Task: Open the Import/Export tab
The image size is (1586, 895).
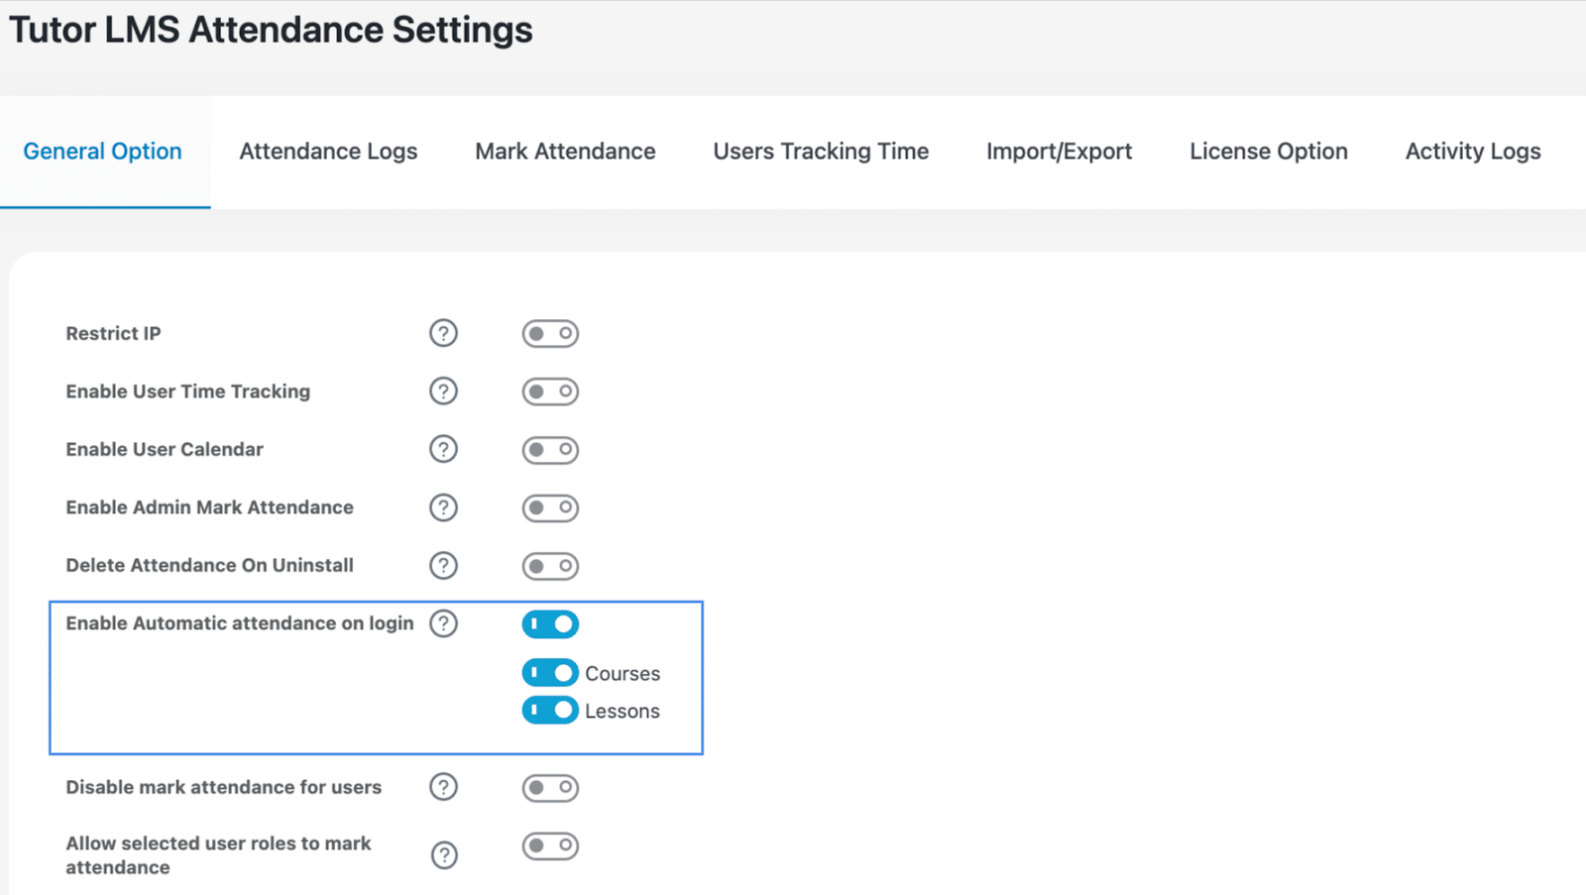Action: [x=1059, y=152]
